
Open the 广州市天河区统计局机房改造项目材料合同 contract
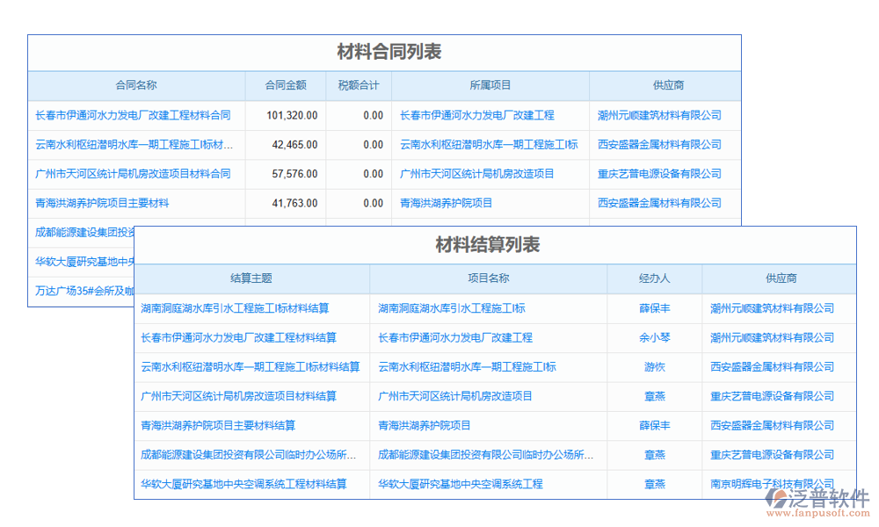pos(133,174)
